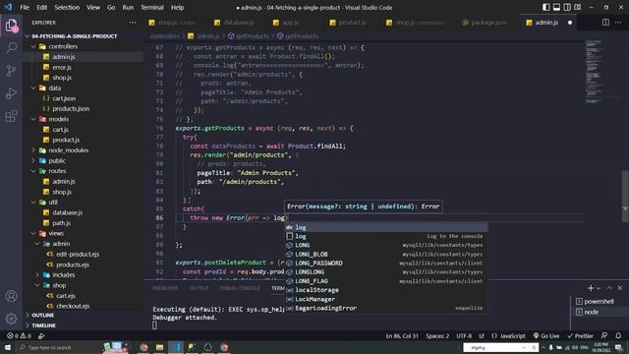Open the Terminal menu

coord(152,7)
